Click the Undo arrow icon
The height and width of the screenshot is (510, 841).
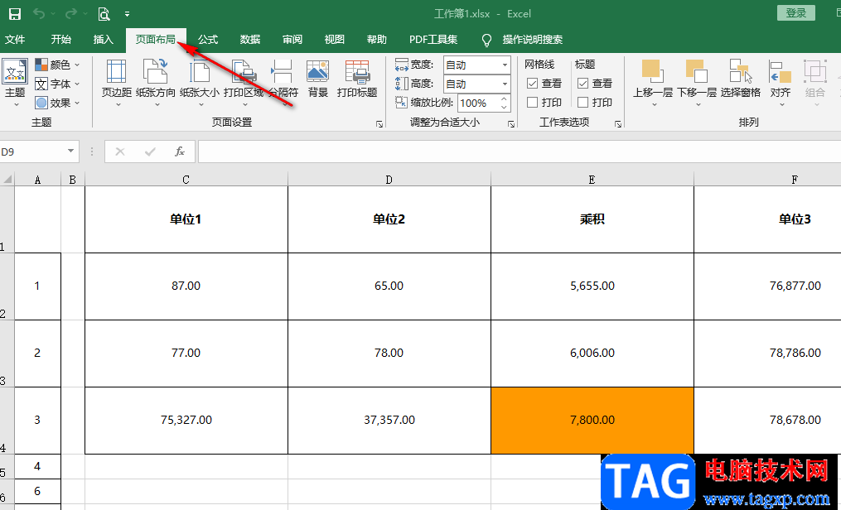(x=39, y=14)
